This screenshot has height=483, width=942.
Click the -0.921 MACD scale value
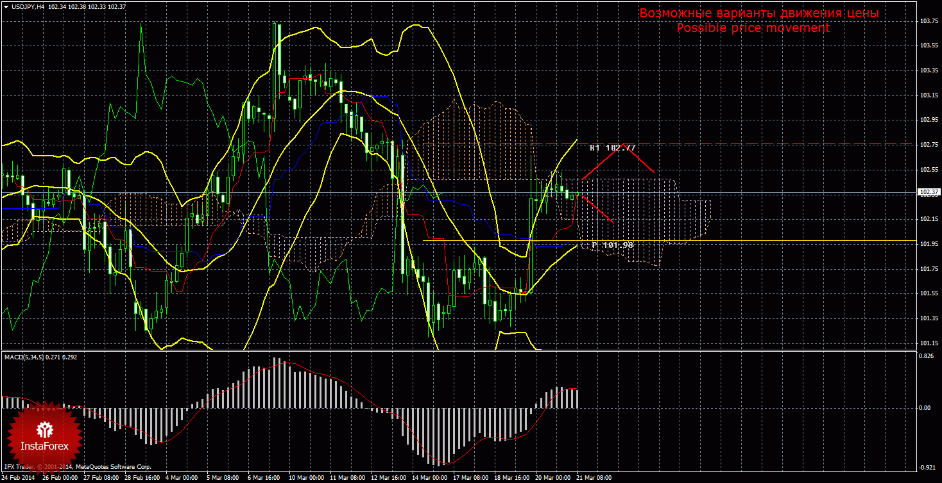[927, 467]
